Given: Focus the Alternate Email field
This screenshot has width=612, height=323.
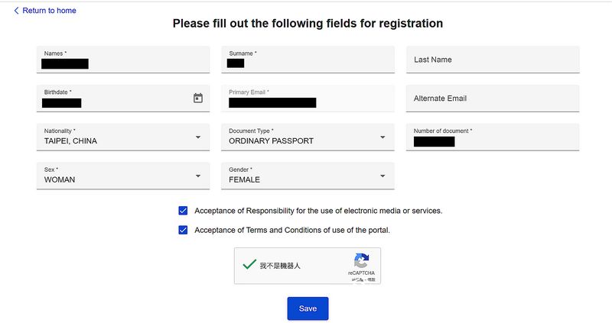Looking at the screenshot, I should tap(493, 99).
